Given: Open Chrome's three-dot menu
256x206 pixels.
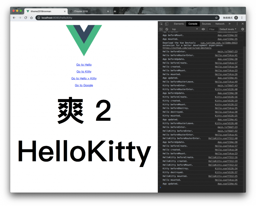Looking at the screenshot, I should pos(242,18).
